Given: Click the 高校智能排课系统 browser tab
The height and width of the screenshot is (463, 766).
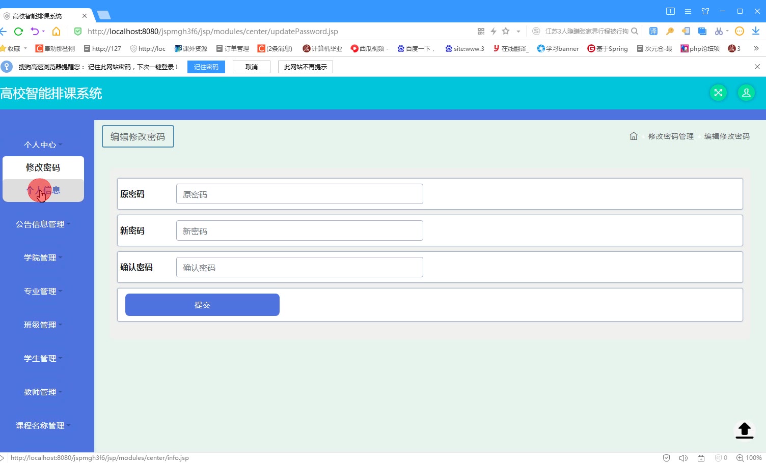Looking at the screenshot, I should (46, 16).
